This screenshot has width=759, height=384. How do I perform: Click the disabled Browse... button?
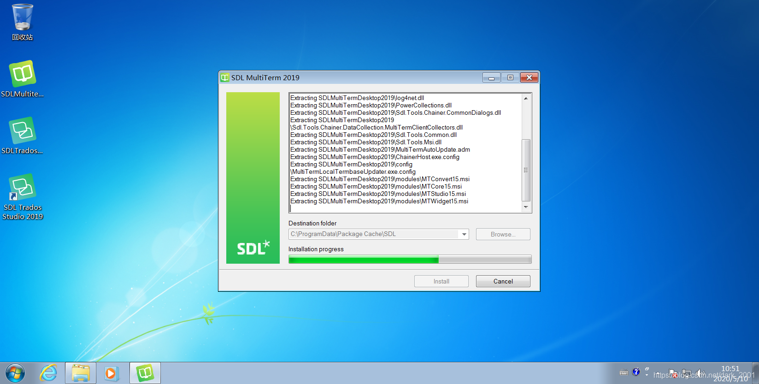(x=503, y=234)
